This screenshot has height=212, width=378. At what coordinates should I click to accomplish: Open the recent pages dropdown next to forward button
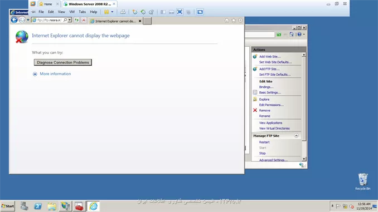tap(28, 20)
